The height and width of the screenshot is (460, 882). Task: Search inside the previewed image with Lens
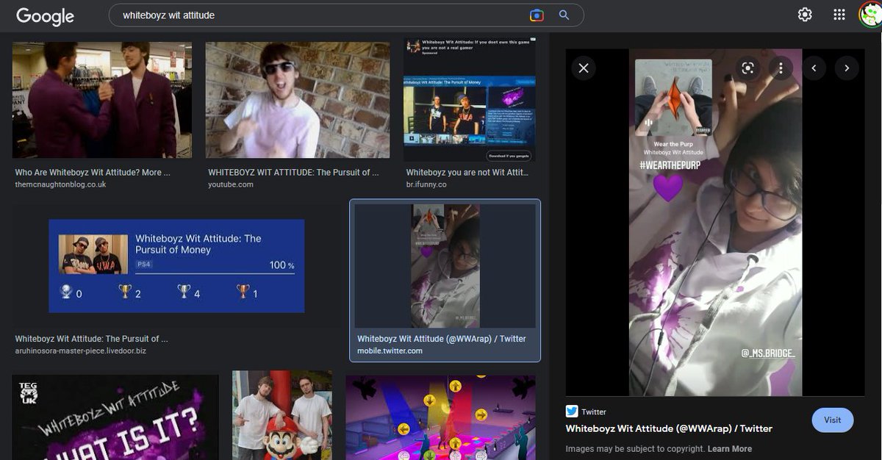[747, 68]
